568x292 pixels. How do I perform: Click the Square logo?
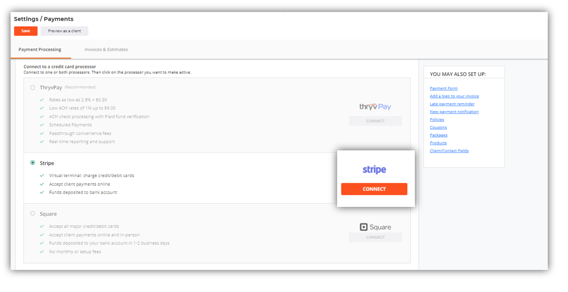(x=375, y=227)
